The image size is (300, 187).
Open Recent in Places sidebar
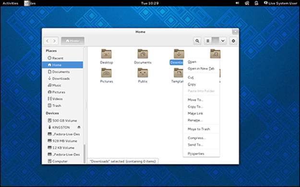[x=62, y=58]
